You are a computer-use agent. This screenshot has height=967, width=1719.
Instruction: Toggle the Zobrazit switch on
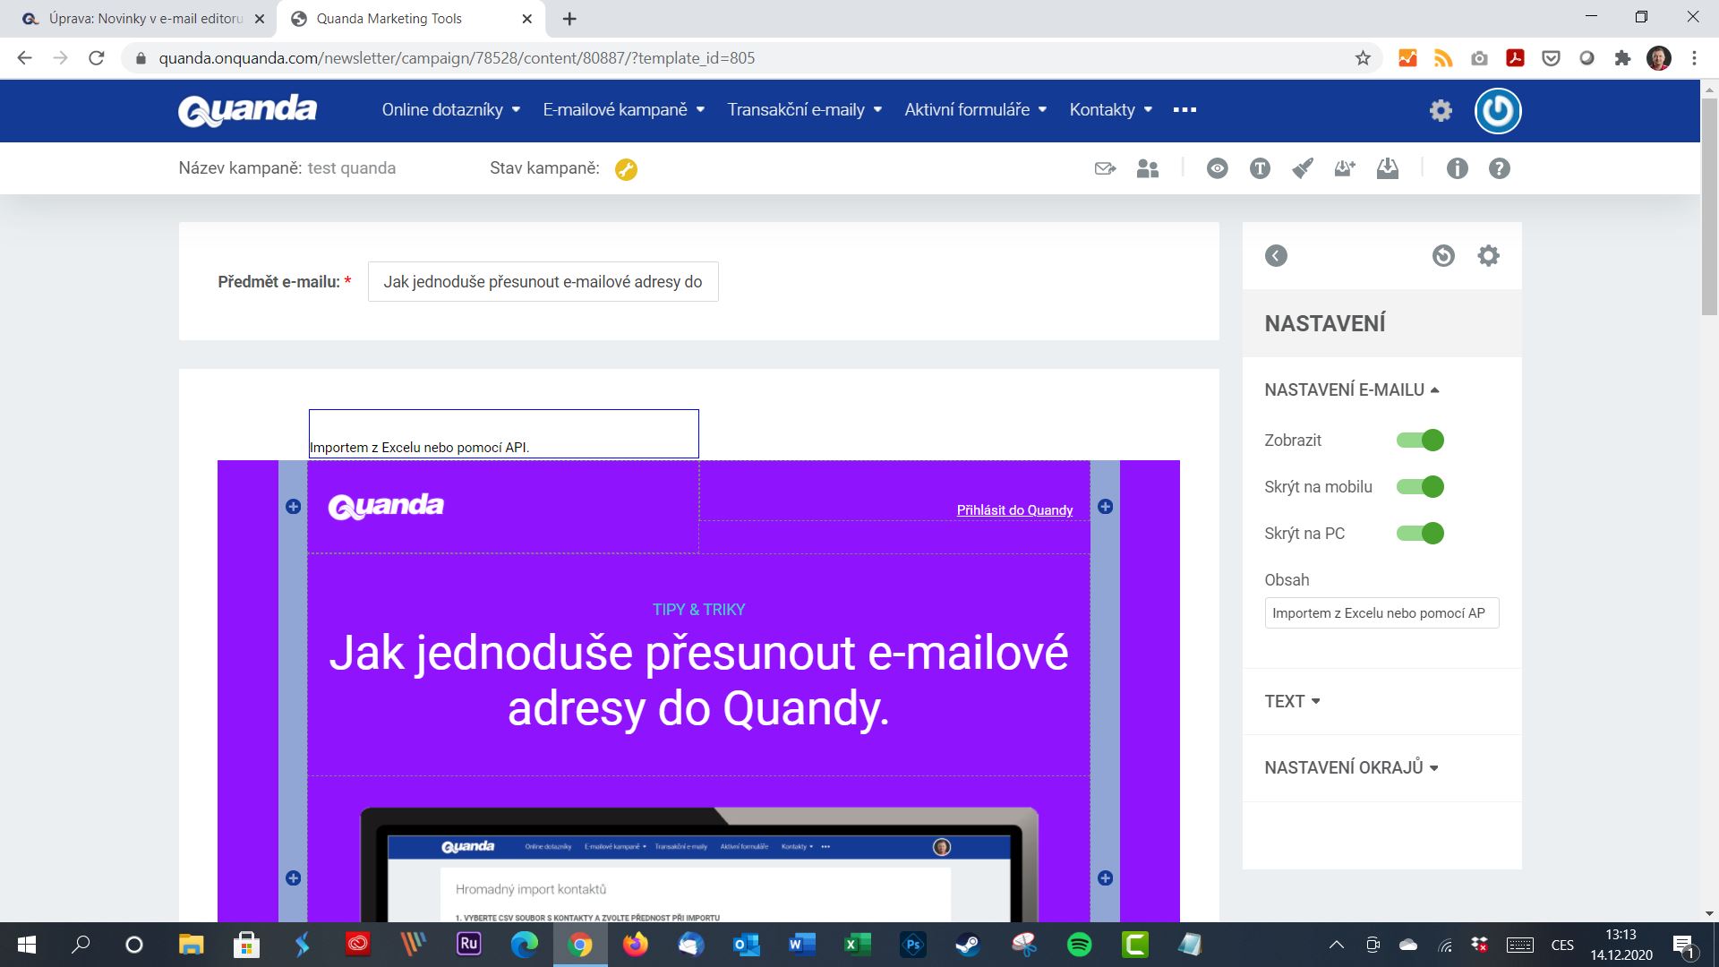(x=1420, y=440)
